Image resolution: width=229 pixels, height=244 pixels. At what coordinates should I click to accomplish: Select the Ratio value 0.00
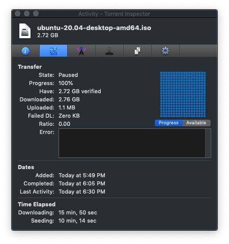tap(64, 124)
